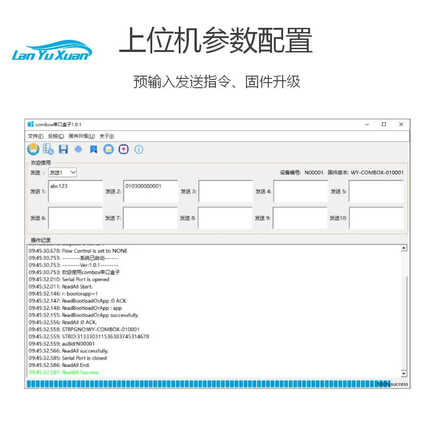This screenshot has height=433, width=434.
Task: Focus the empty 发送 8 input box
Action: click(x=225, y=218)
